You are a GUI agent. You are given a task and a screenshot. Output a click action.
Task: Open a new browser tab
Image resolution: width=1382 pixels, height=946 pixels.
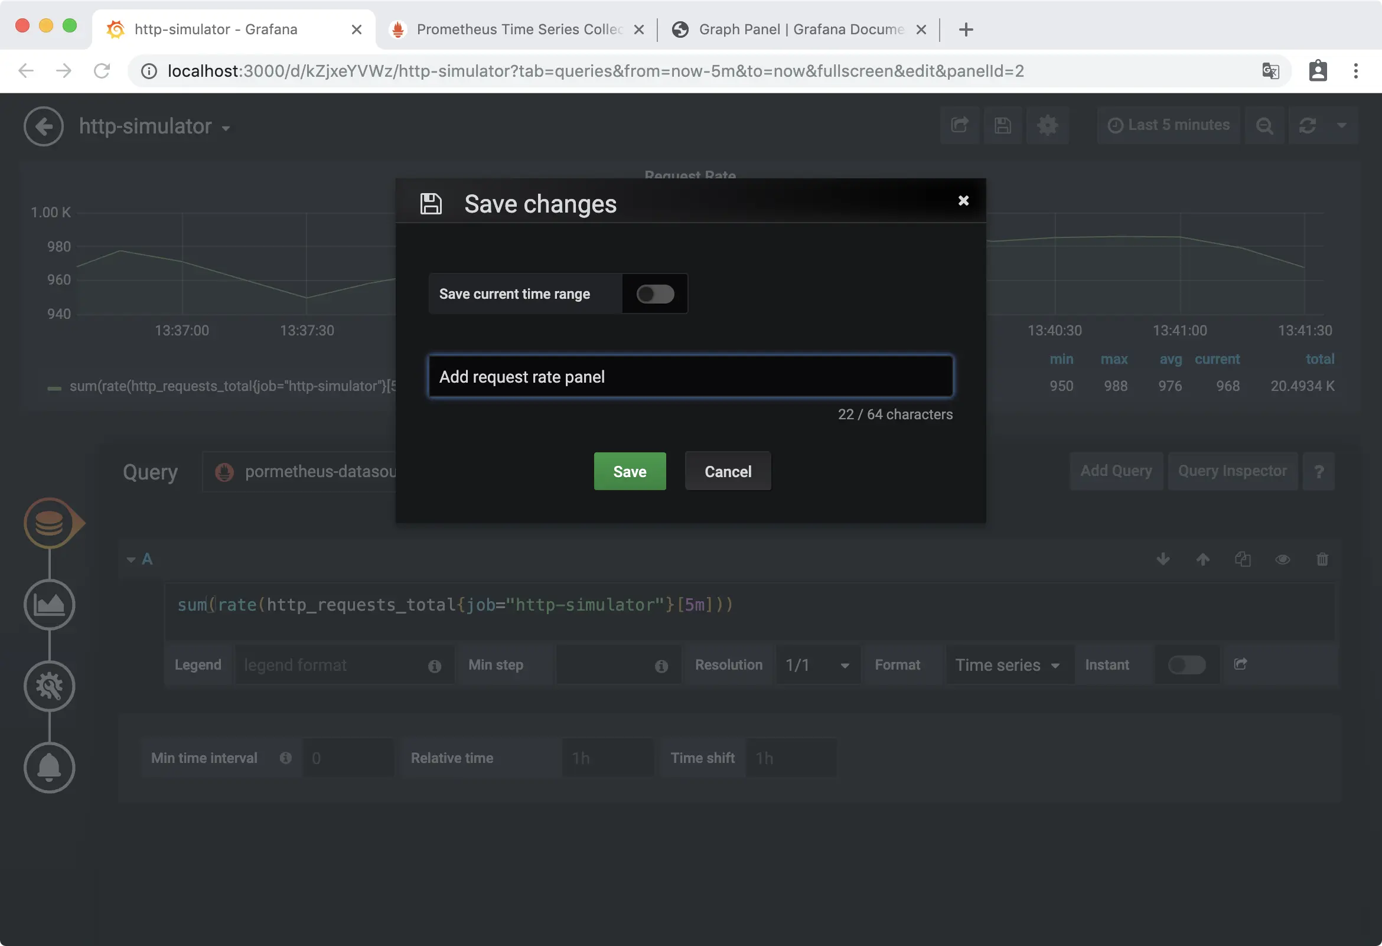pyautogui.click(x=966, y=29)
